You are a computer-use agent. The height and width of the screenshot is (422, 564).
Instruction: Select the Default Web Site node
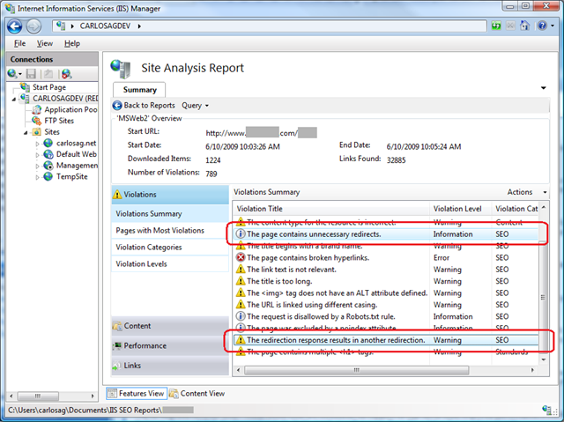[77, 154]
